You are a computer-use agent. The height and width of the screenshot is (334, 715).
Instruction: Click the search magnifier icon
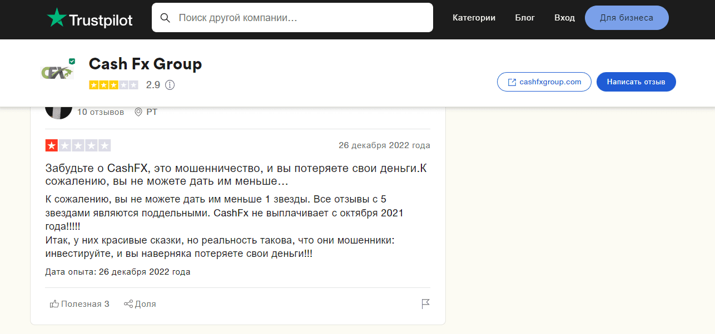click(x=165, y=17)
